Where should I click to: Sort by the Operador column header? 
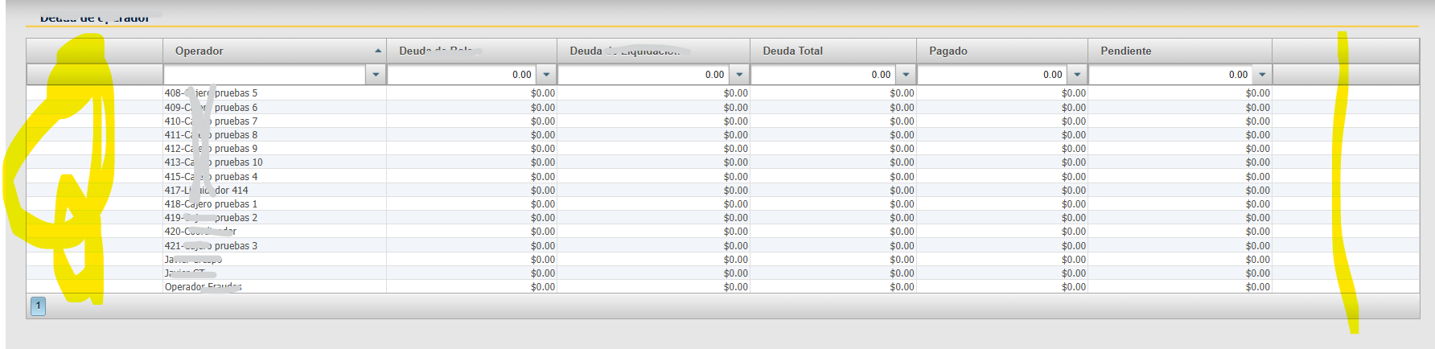point(199,51)
